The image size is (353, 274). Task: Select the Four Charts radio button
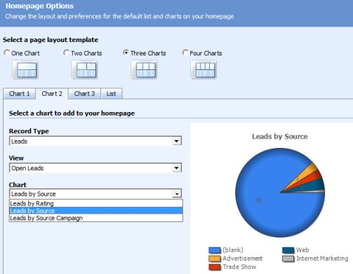(x=185, y=53)
